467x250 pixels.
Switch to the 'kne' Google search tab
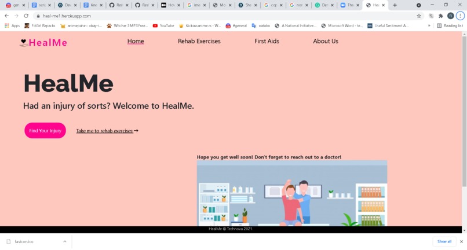coord(196,5)
